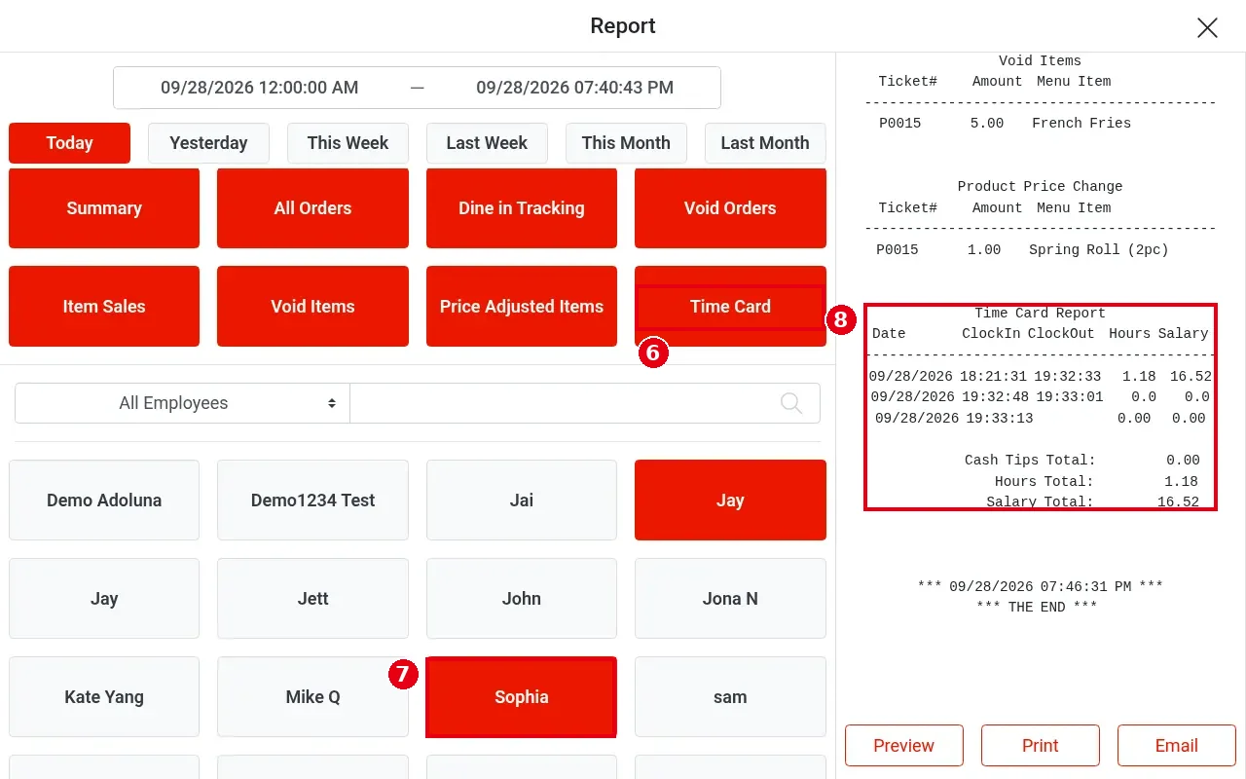Toggle the Price Adjusted Items section

coord(522,307)
